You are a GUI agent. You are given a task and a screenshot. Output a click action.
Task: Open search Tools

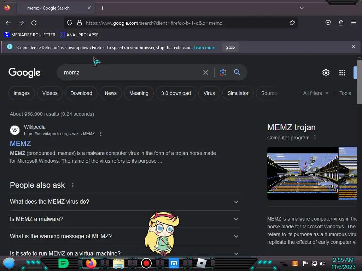coord(345,93)
